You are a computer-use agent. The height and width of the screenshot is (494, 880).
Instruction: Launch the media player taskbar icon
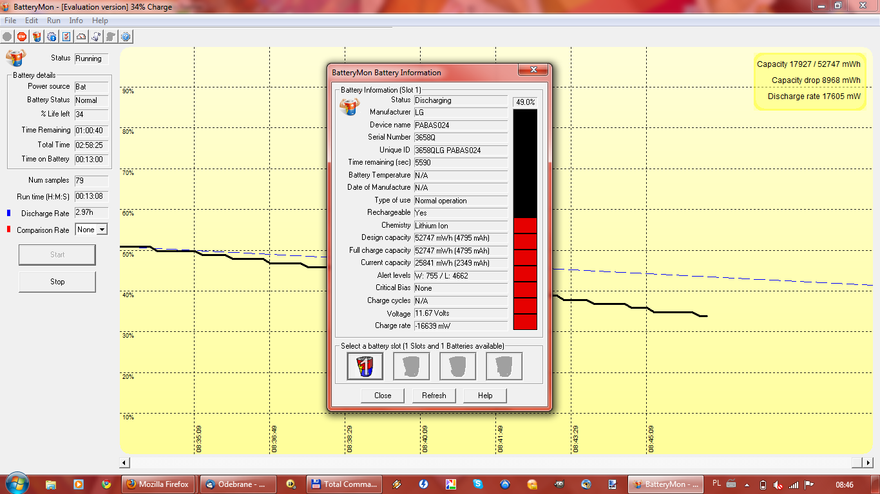pyautogui.click(x=79, y=484)
